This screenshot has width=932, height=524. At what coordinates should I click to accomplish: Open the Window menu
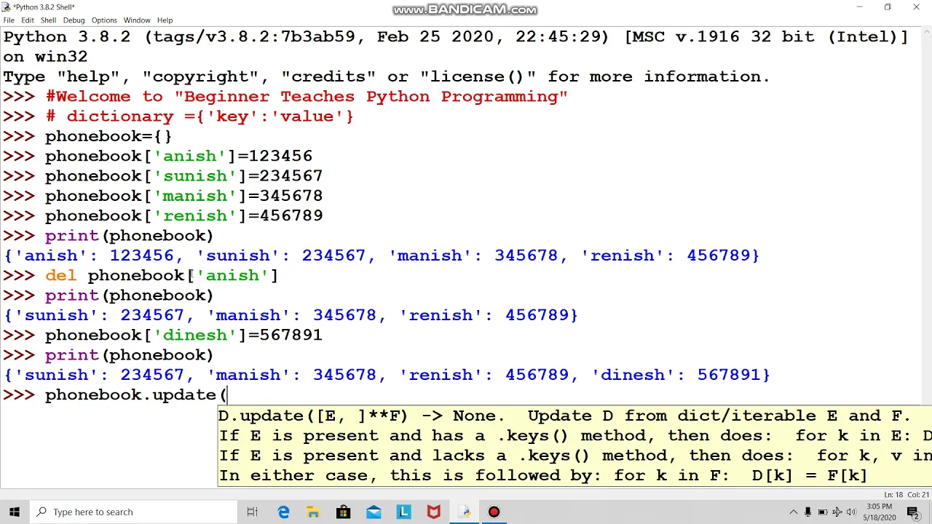[136, 20]
